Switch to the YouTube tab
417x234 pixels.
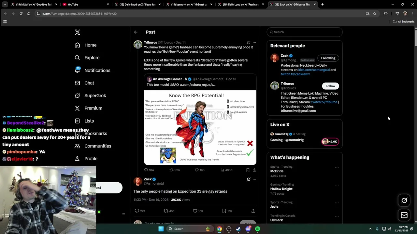pyautogui.click(x=85, y=5)
